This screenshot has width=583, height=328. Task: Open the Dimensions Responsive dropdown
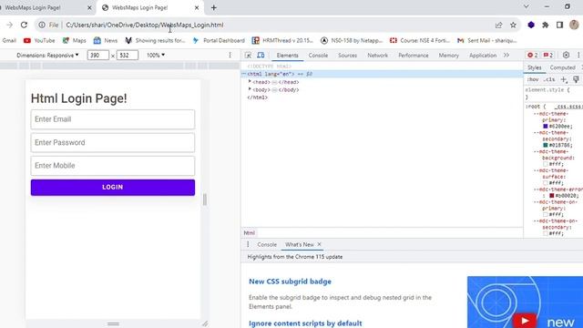47,55
